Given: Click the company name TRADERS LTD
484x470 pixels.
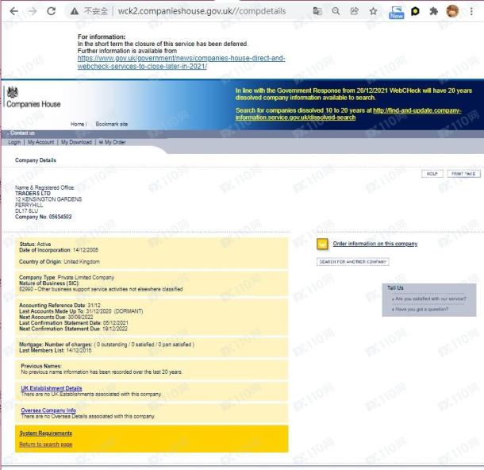Looking at the screenshot, I should click(x=33, y=193).
